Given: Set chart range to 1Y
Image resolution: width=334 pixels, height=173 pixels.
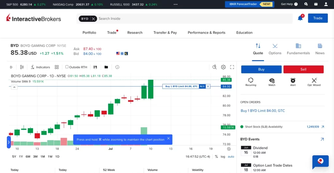Looking at the screenshot, I should tap(21, 157).
